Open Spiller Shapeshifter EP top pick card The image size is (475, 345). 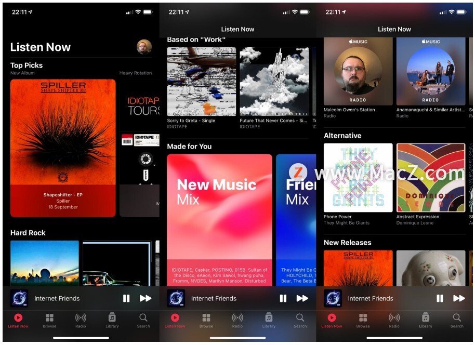pos(63,148)
